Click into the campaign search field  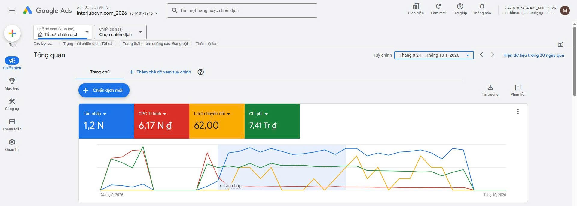(242, 10)
